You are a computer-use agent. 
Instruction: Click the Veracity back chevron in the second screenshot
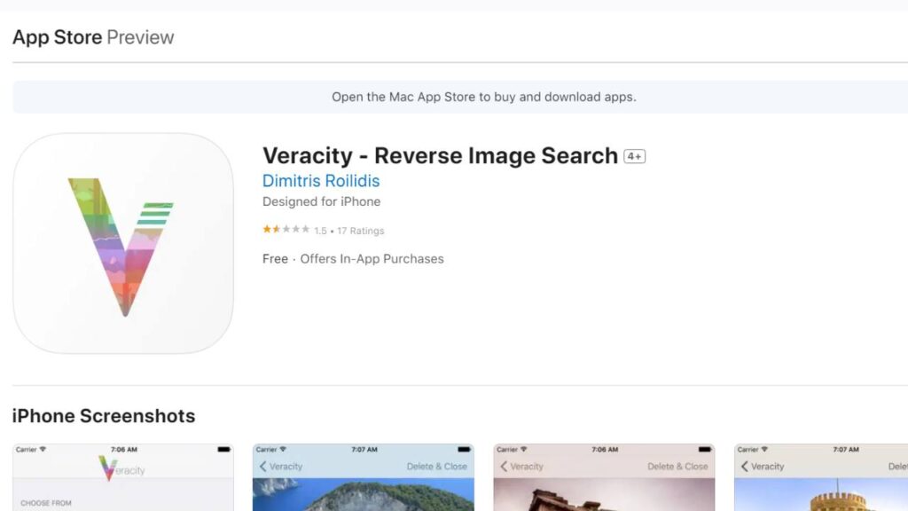[277, 466]
